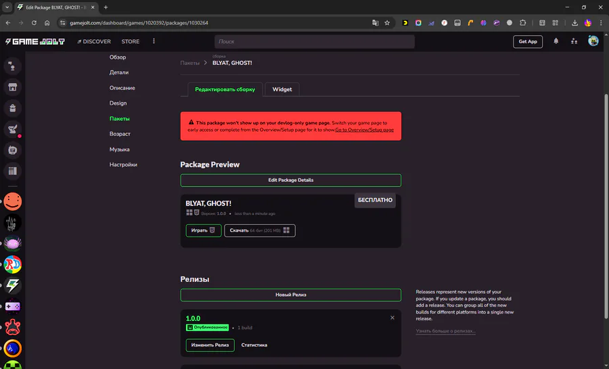The height and width of the screenshot is (369, 609).
Task: Click the Пакеты breadcrumb link
Action: tap(190, 63)
